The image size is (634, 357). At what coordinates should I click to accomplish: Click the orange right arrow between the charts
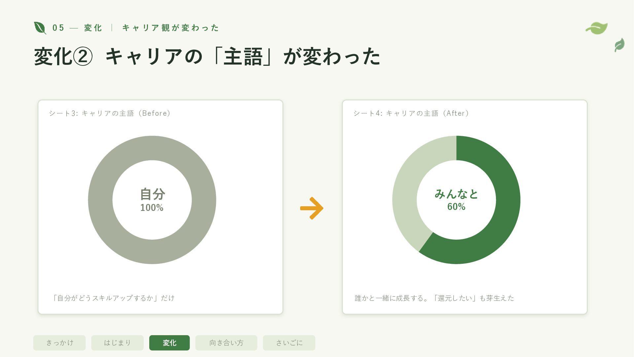(x=312, y=208)
